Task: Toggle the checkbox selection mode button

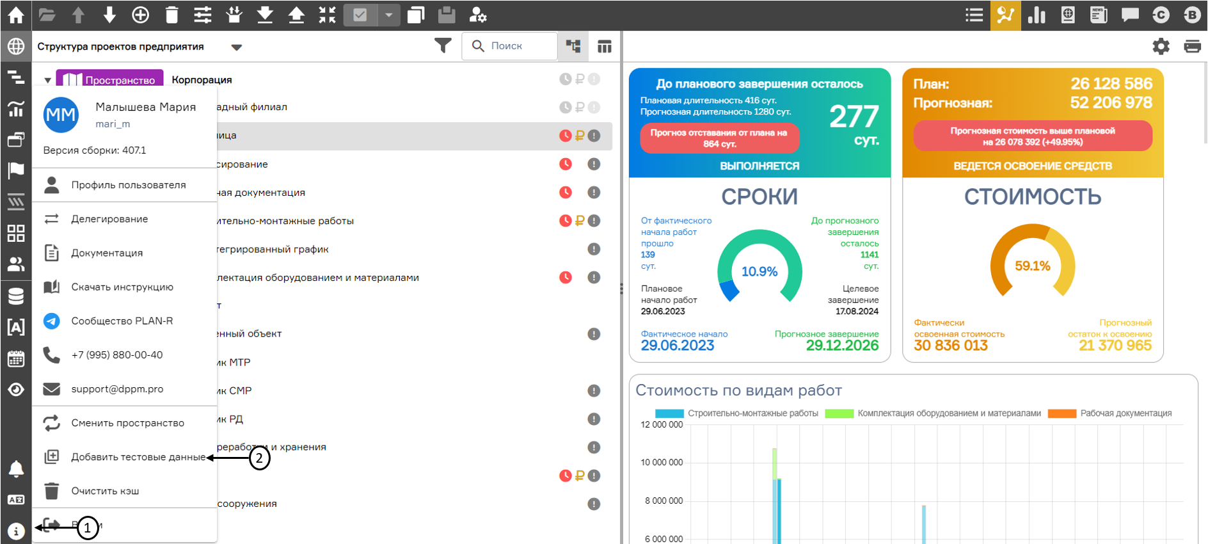Action: pos(360,15)
